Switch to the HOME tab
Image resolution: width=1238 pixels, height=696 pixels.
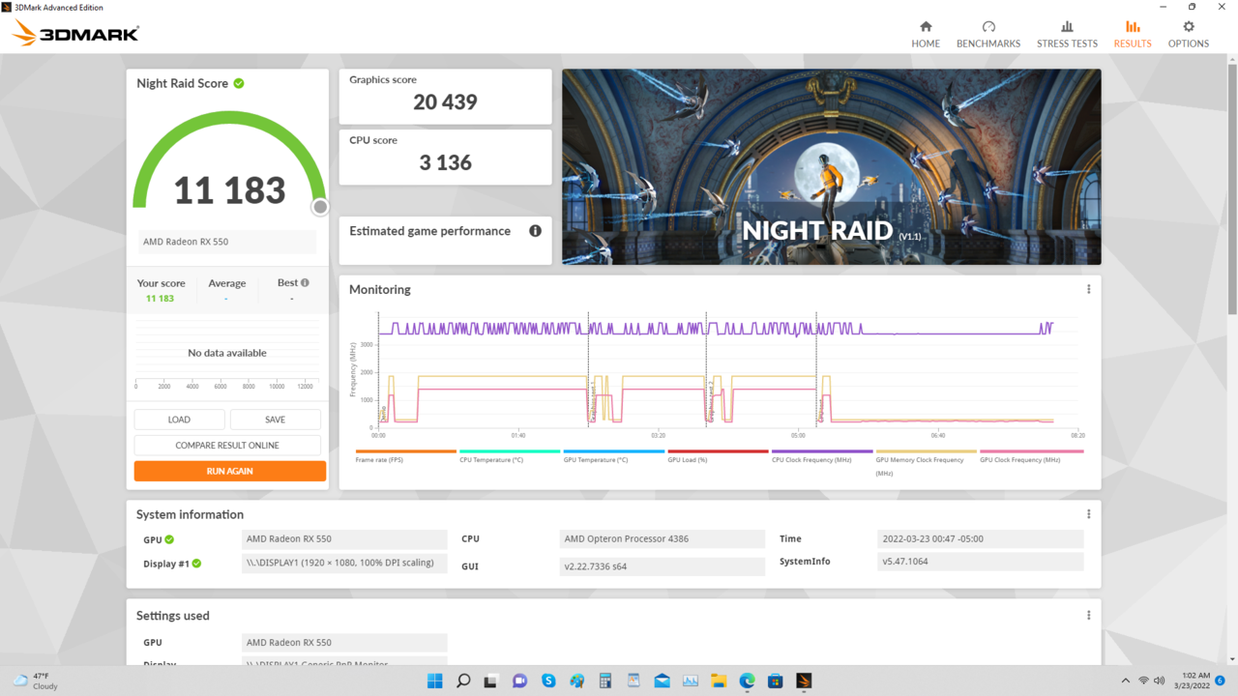click(926, 32)
